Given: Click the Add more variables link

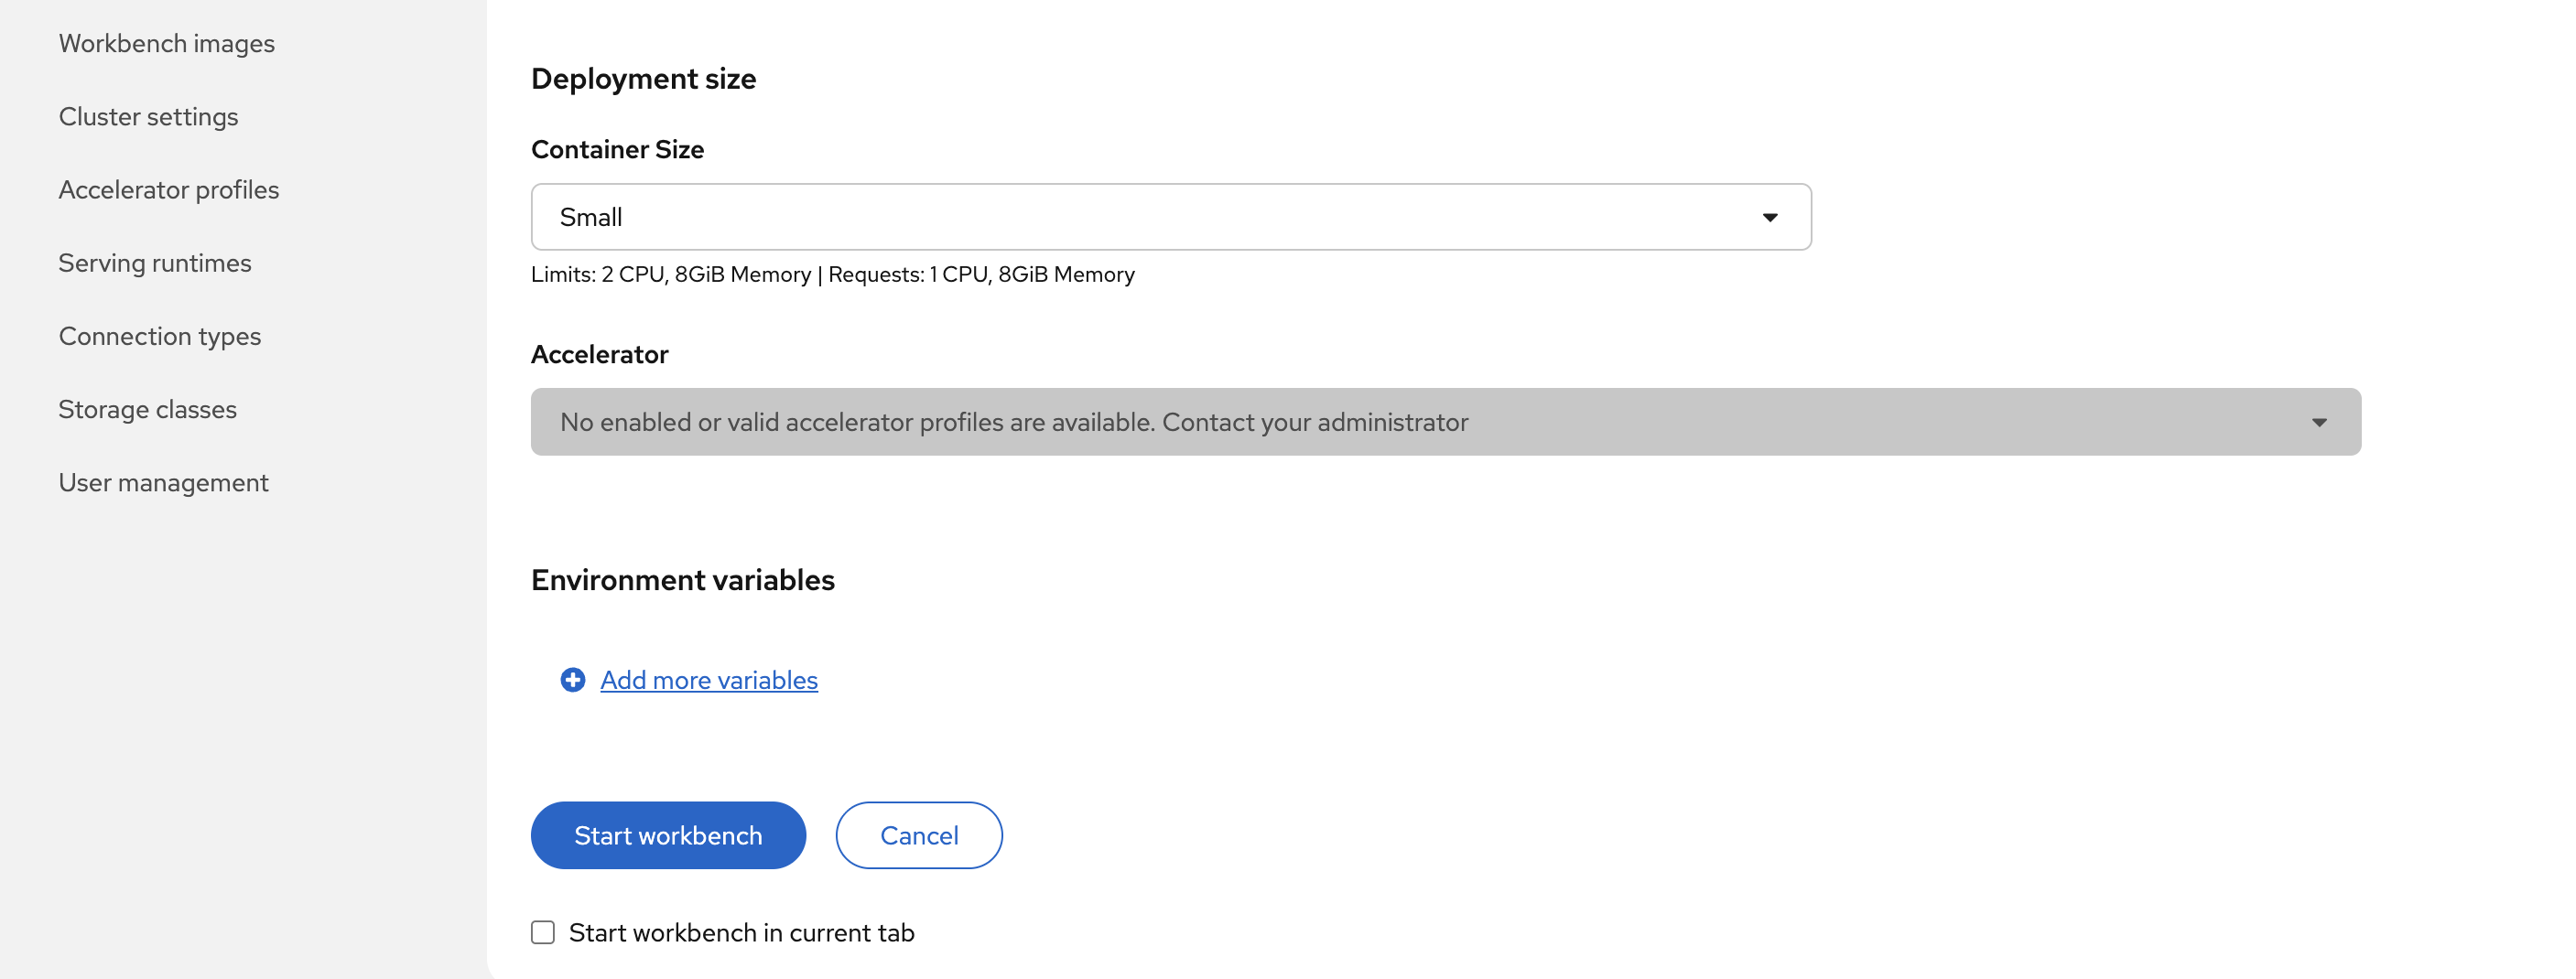Looking at the screenshot, I should (708, 681).
